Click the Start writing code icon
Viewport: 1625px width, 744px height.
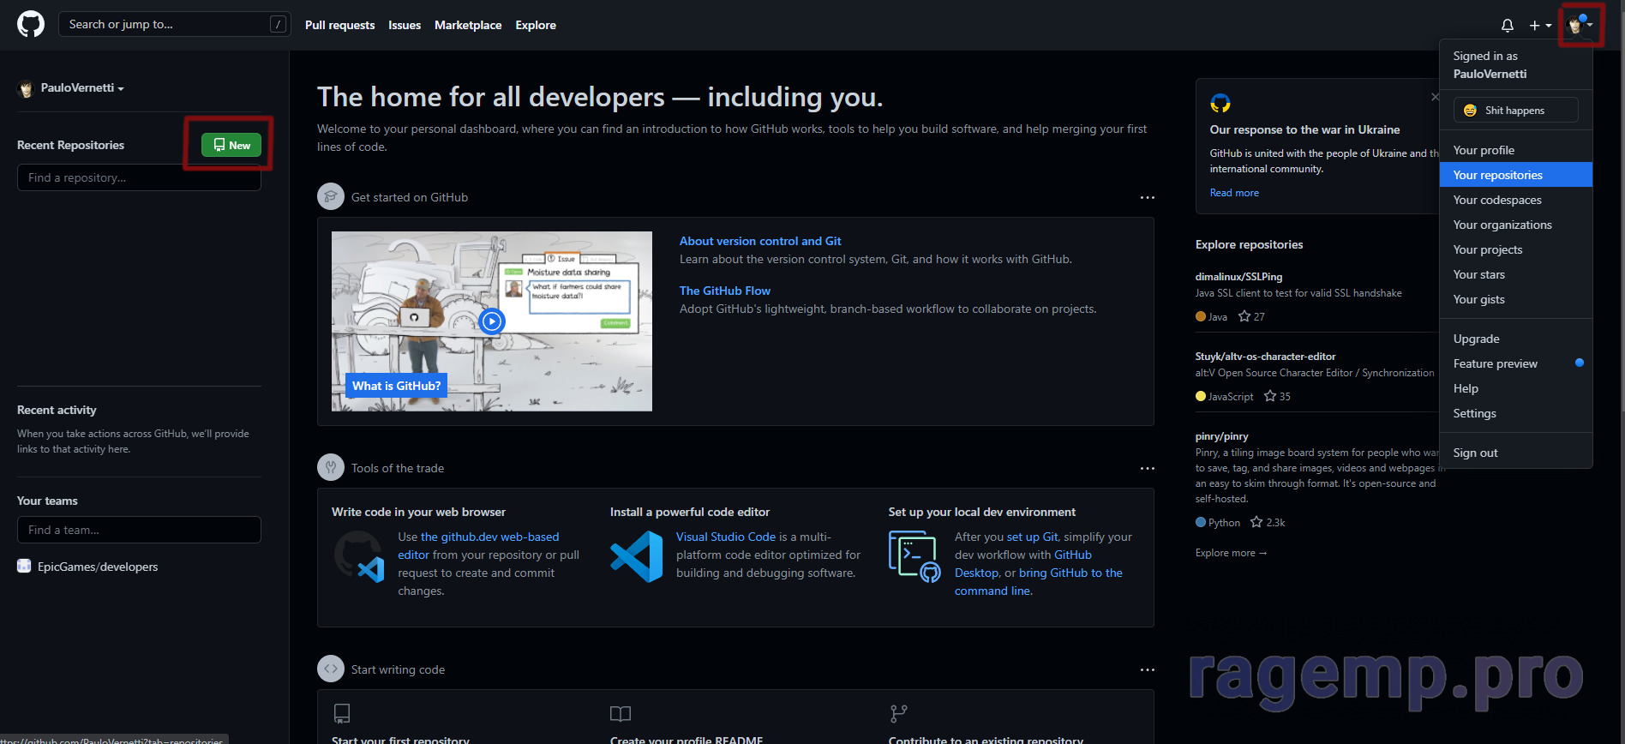click(x=331, y=669)
